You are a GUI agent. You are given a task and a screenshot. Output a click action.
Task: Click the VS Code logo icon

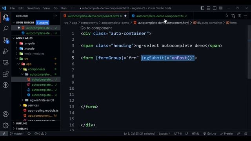point(4,8)
